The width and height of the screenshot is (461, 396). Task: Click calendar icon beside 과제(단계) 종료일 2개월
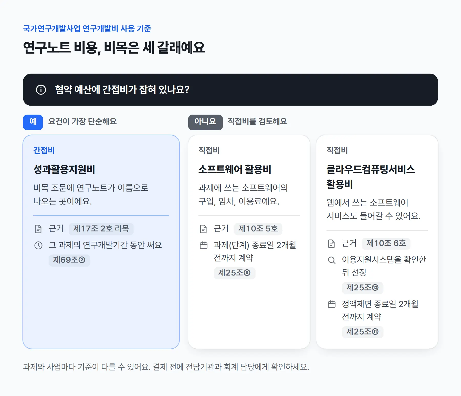[204, 245]
